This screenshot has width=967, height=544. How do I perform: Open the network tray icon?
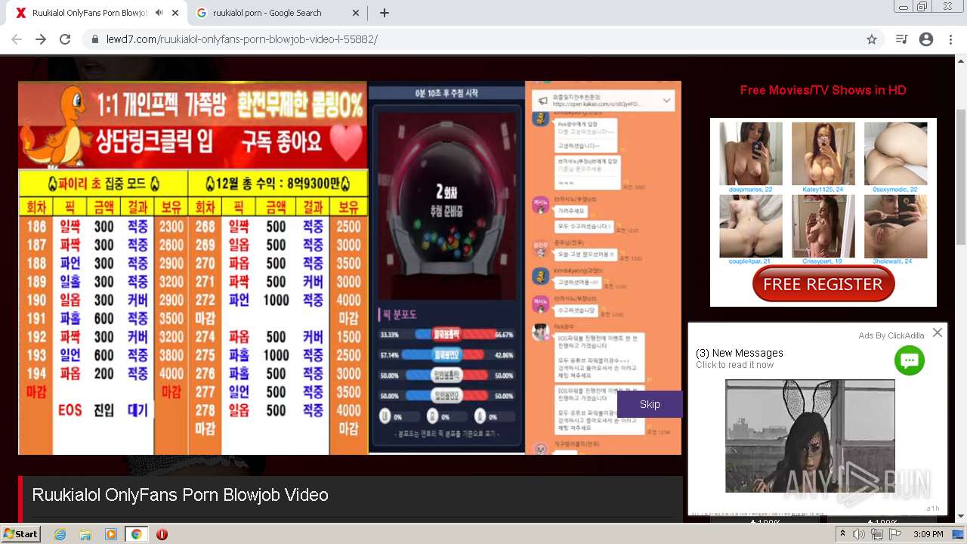877,534
